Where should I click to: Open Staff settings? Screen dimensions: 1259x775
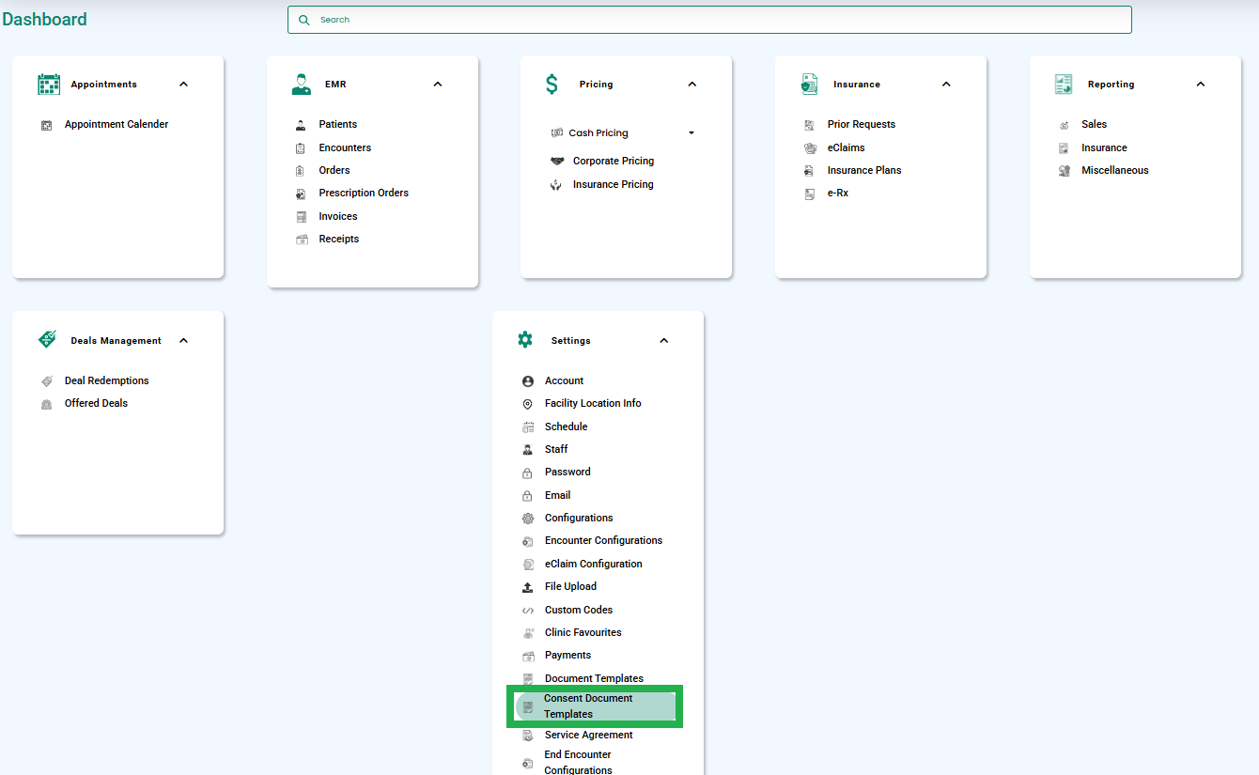556,450
